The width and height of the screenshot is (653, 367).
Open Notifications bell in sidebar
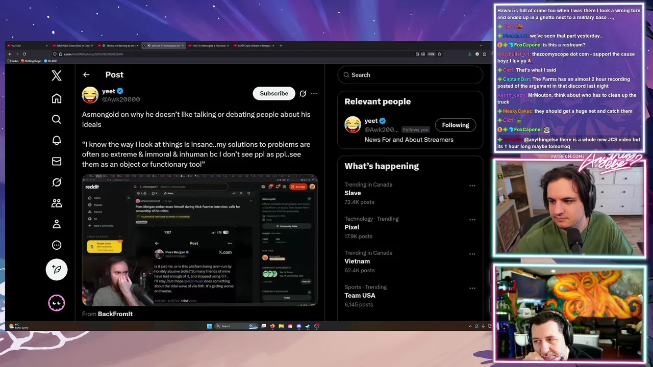[x=57, y=140]
